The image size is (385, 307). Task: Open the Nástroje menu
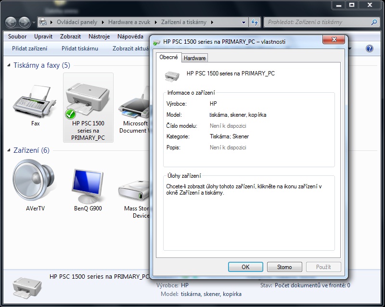click(99, 37)
